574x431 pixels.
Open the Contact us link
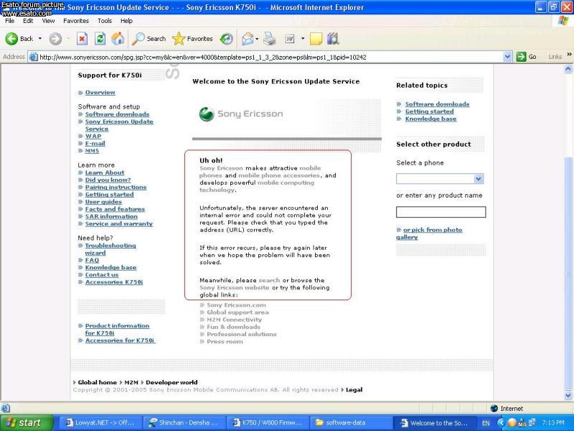[x=102, y=275]
